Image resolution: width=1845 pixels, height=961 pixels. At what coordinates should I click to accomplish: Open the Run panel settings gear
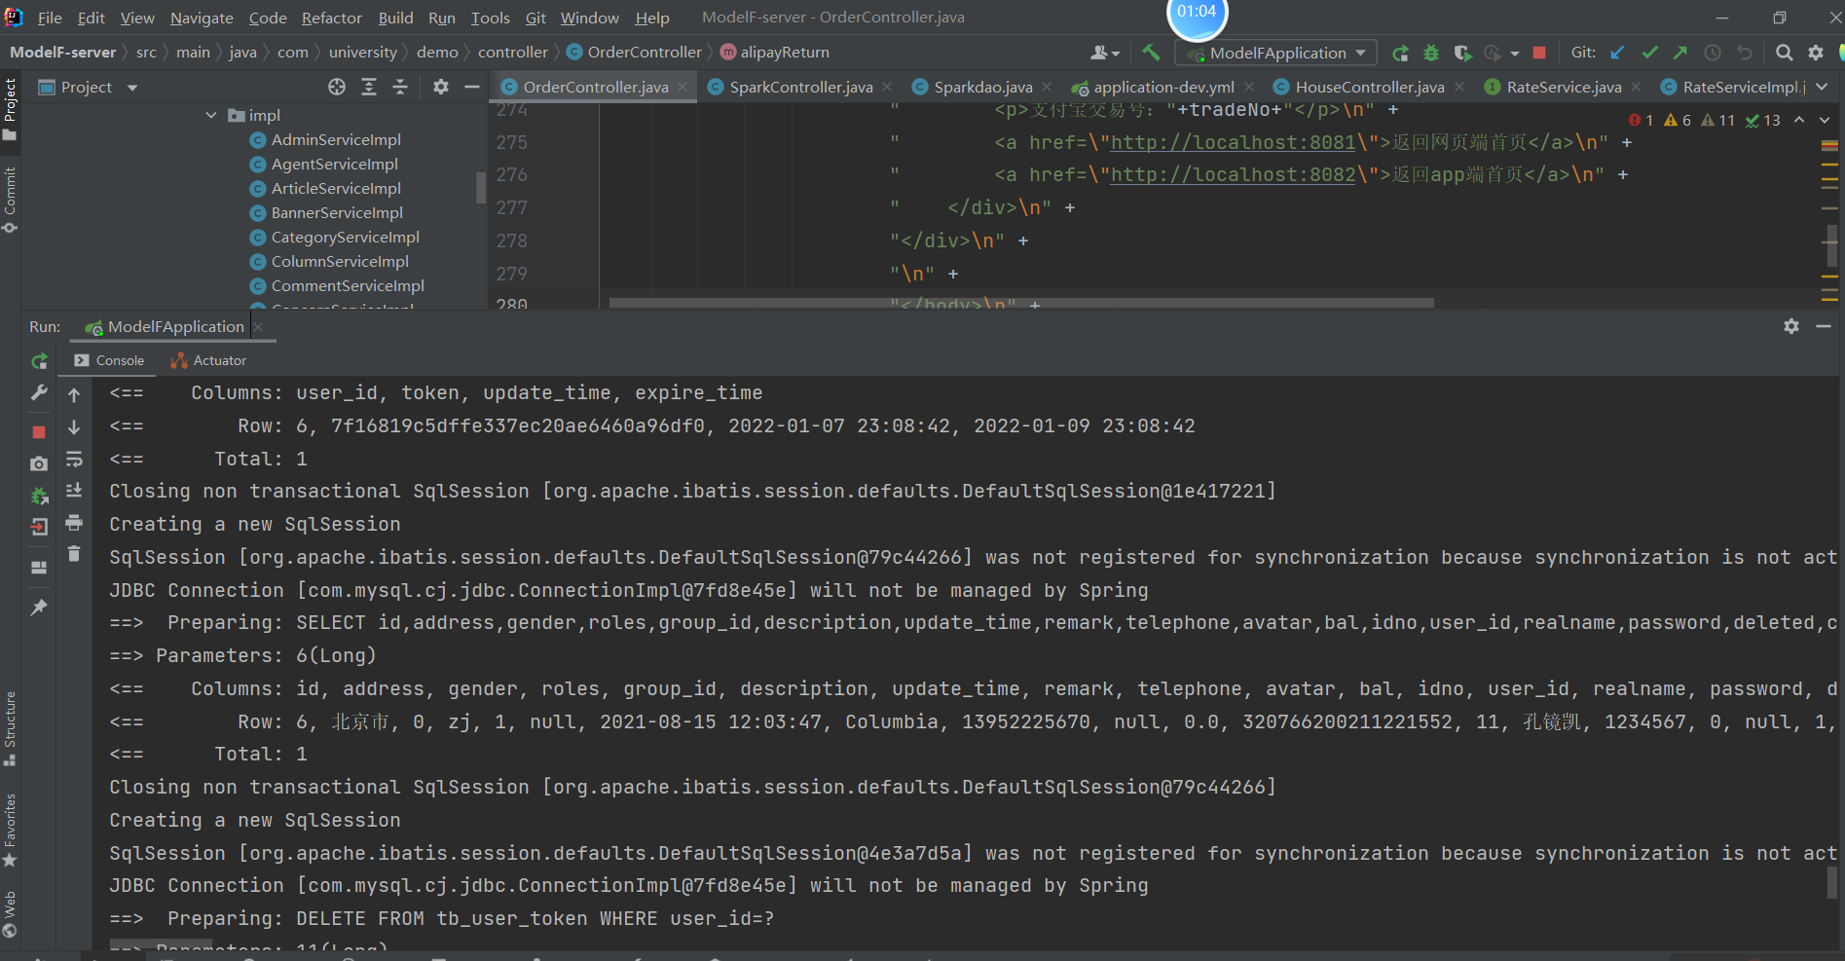[x=1791, y=326]
